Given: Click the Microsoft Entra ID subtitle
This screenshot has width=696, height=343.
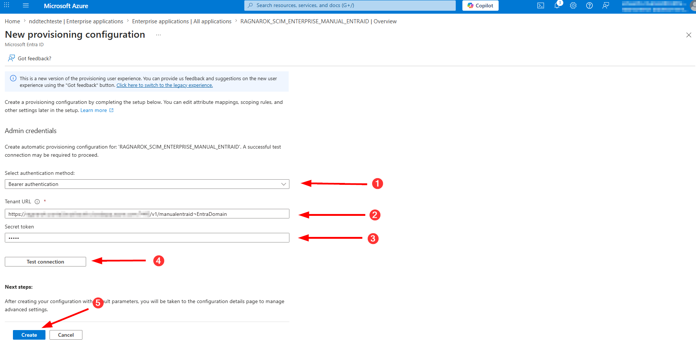Looking at the screenshot, I should coord(24,45).
